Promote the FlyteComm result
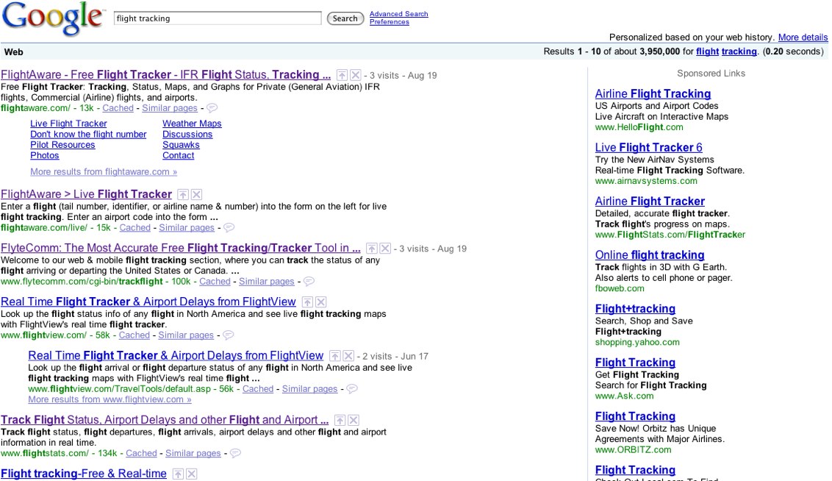Image resolution: width=832 pixels, height=481 pixels. [x=372, y=249]
